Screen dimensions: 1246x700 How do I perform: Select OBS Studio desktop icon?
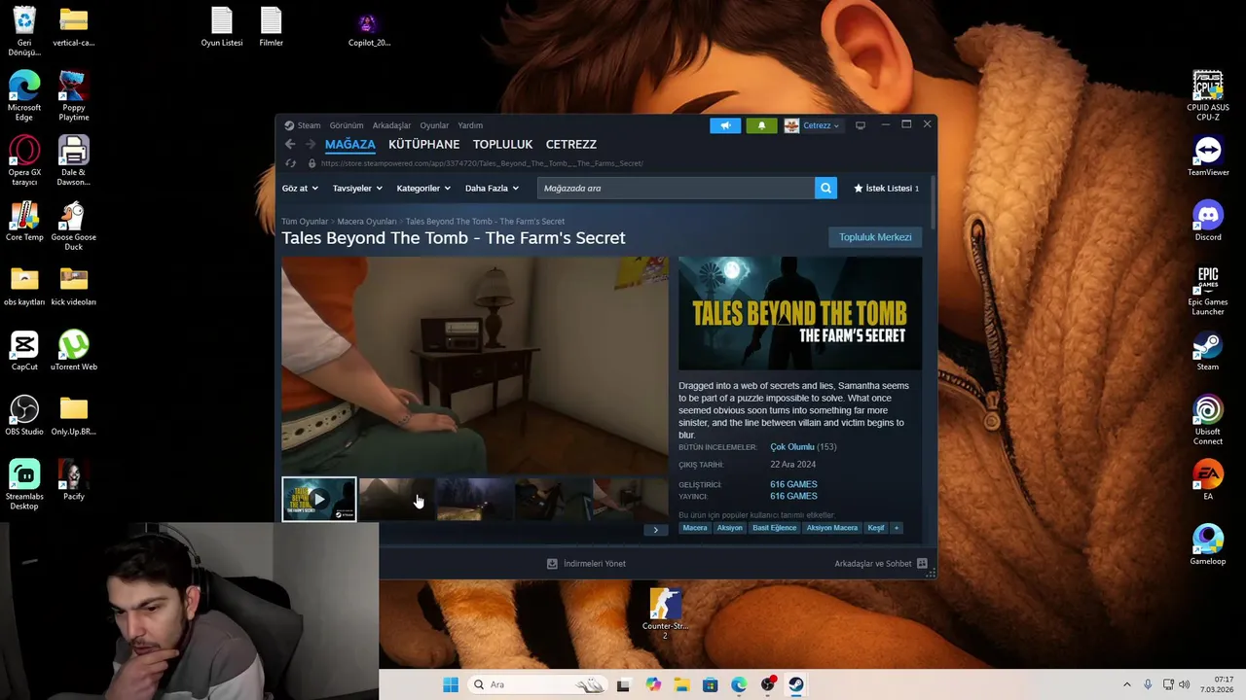24,416
